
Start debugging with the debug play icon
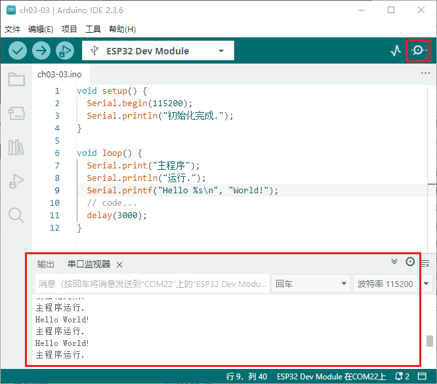coord(65,50)
